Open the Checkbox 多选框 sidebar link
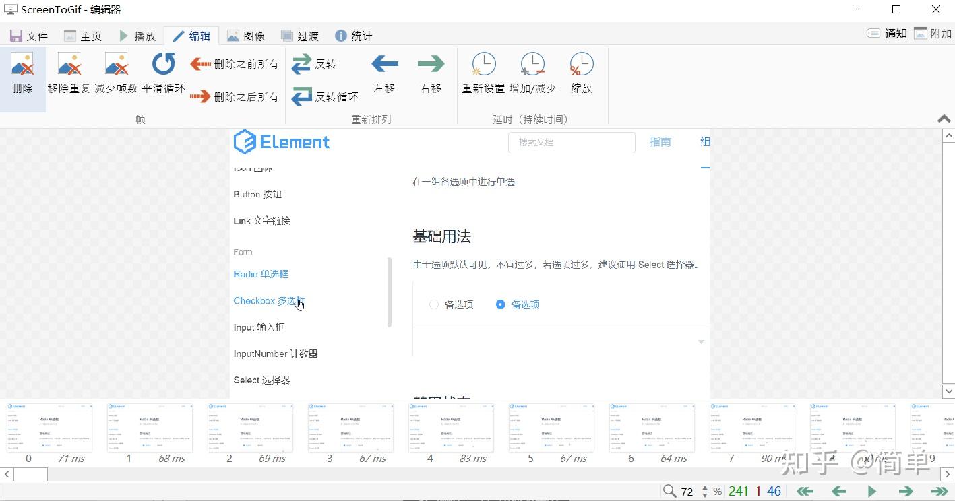 click(x=269, y=300)
